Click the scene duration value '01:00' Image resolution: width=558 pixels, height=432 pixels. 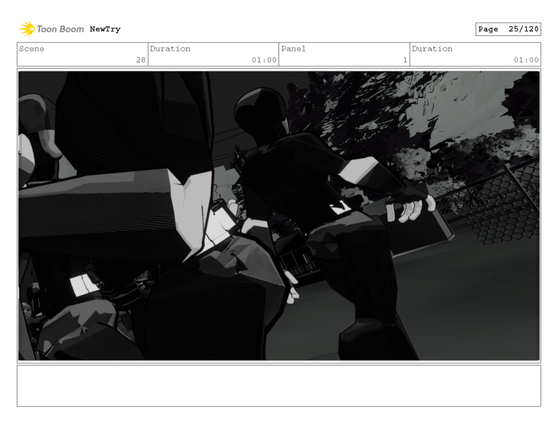[x=265, y=60]
